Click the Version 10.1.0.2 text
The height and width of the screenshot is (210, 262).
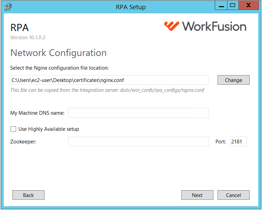point(28,37)
